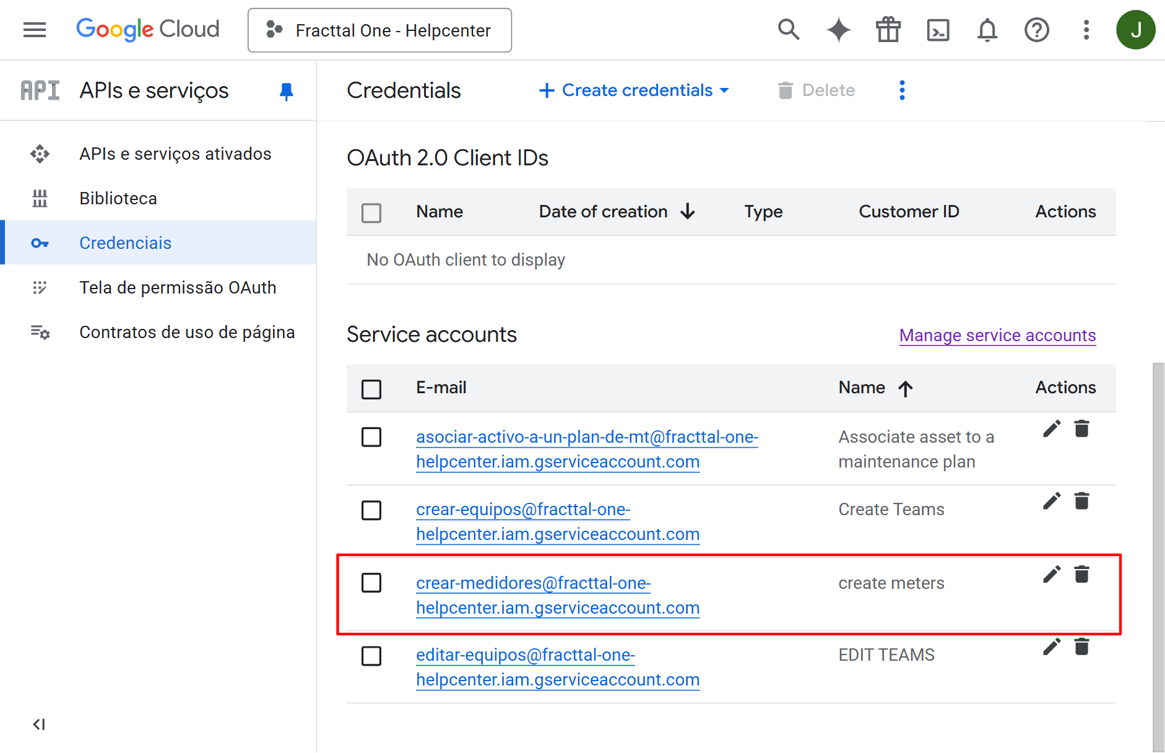Open the notifications bell

(x=987, y=29)
